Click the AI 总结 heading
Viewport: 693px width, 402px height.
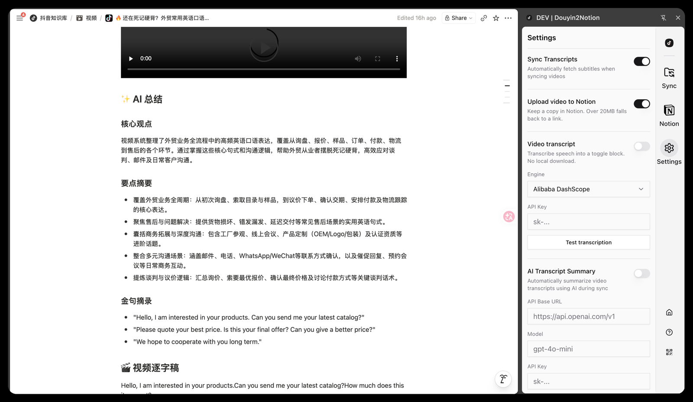(142, 99)
